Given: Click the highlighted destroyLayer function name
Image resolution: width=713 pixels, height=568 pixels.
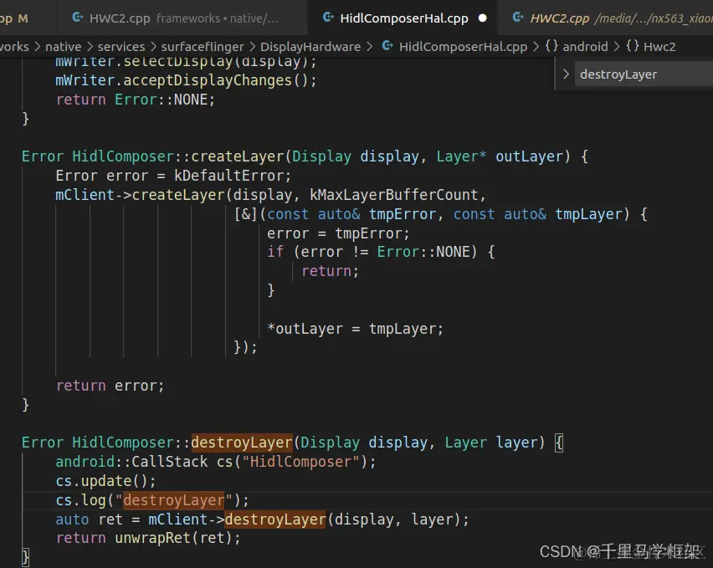Looking at the screenshot, I should (x=242, y=443).
